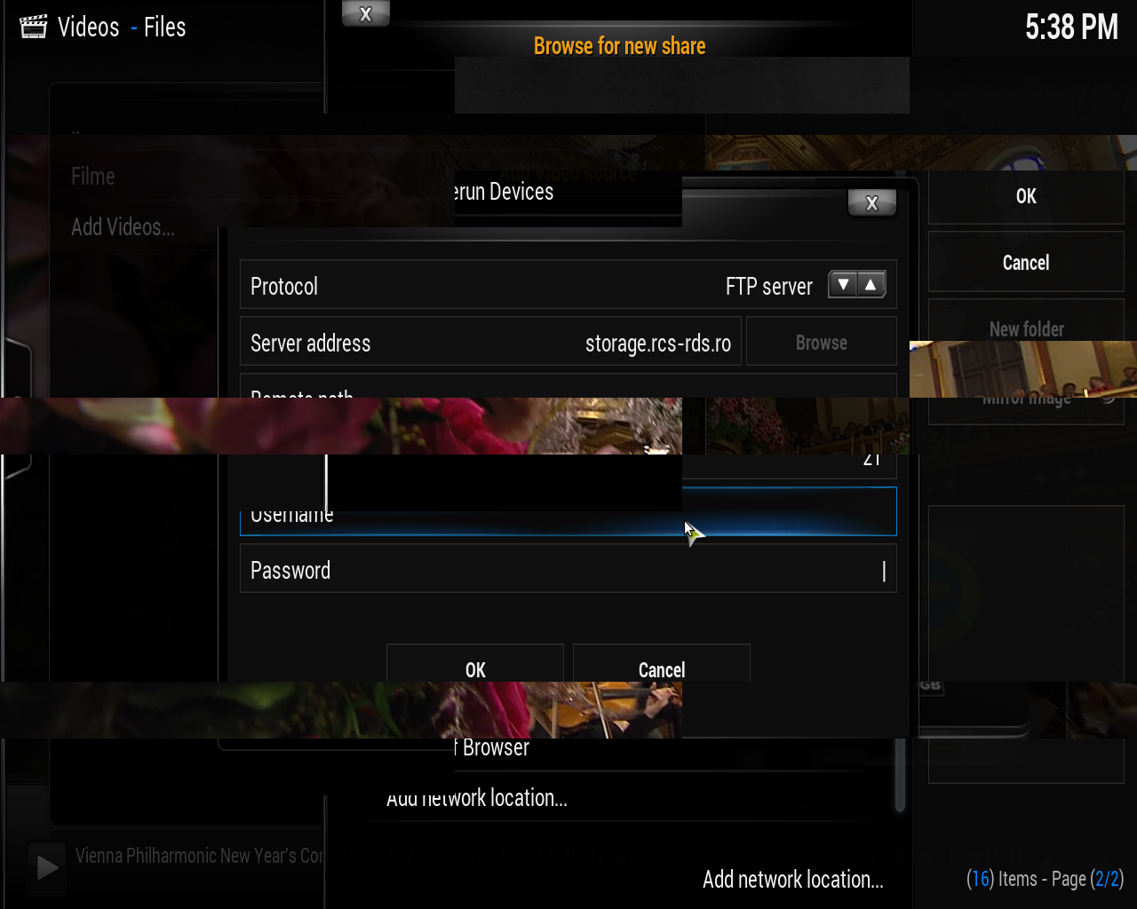Open the Filme source in Videos list
This screenshot has width=1137, height=909.
pyautogui.click(x=93, y=176)
